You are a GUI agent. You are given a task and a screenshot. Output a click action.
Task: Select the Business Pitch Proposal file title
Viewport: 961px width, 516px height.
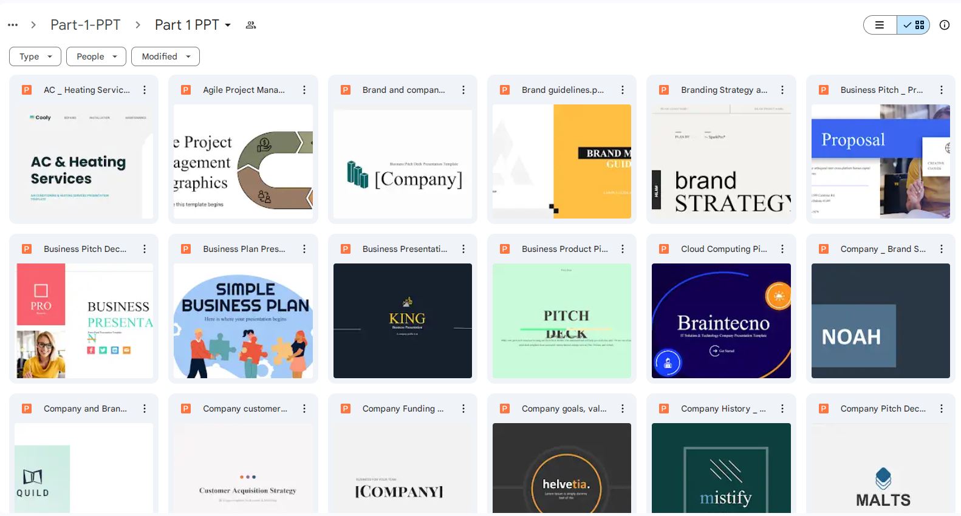click(x=881, y=90)
